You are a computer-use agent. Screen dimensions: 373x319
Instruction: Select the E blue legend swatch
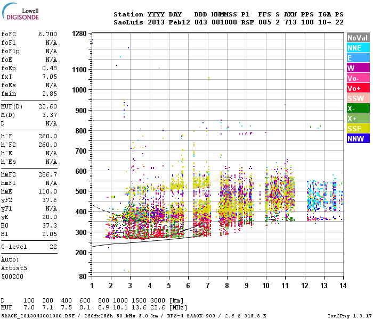pos(358,58)
